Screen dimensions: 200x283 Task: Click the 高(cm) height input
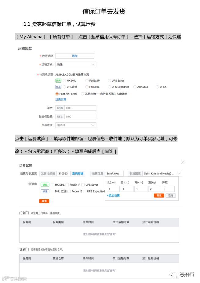[141, 189]
